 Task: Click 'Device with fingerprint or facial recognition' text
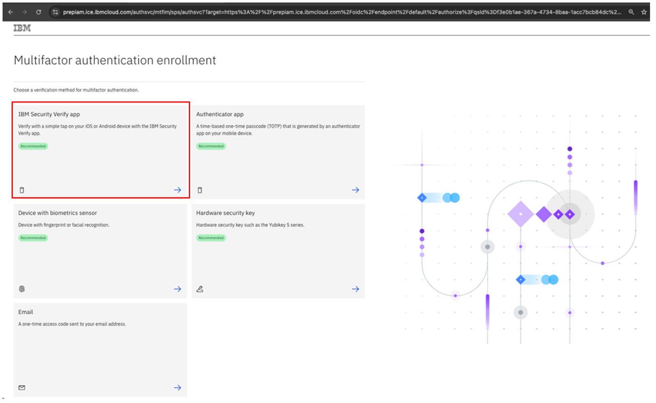click(x=64, y=225)
